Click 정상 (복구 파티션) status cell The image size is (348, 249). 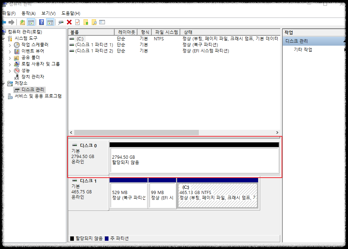(x=200, y=45)
